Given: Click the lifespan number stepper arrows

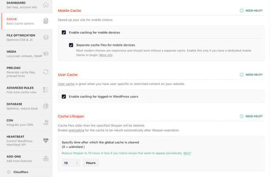Looking at the screenshot, I should (x=77, y=163).
